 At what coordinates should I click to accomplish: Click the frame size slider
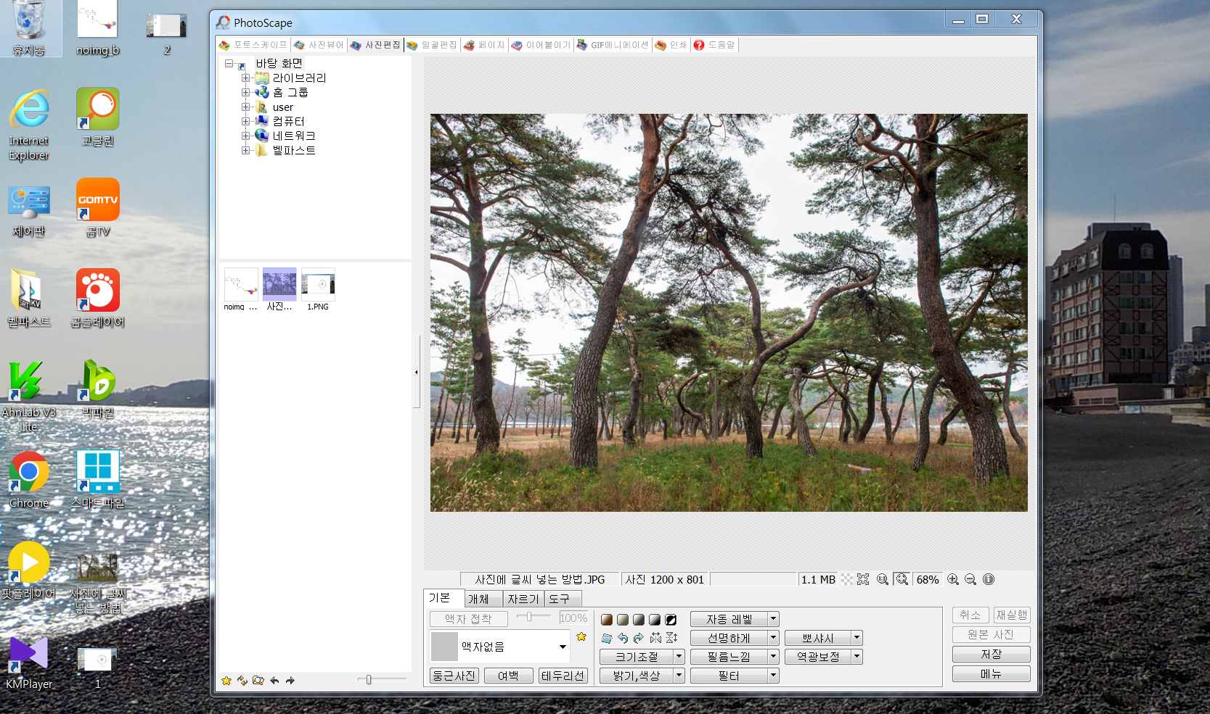tap(534, 617)
